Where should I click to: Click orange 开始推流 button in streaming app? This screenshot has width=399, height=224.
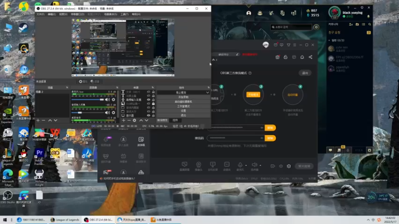[253, 95]
